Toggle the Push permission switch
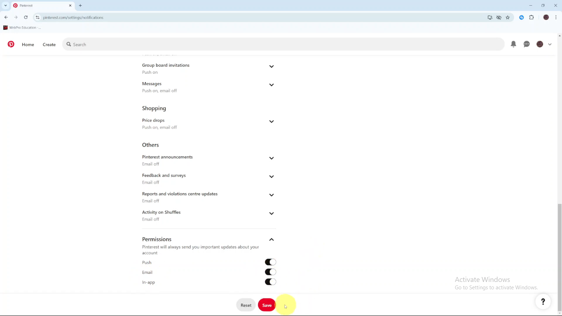 (x=270, y=262)
